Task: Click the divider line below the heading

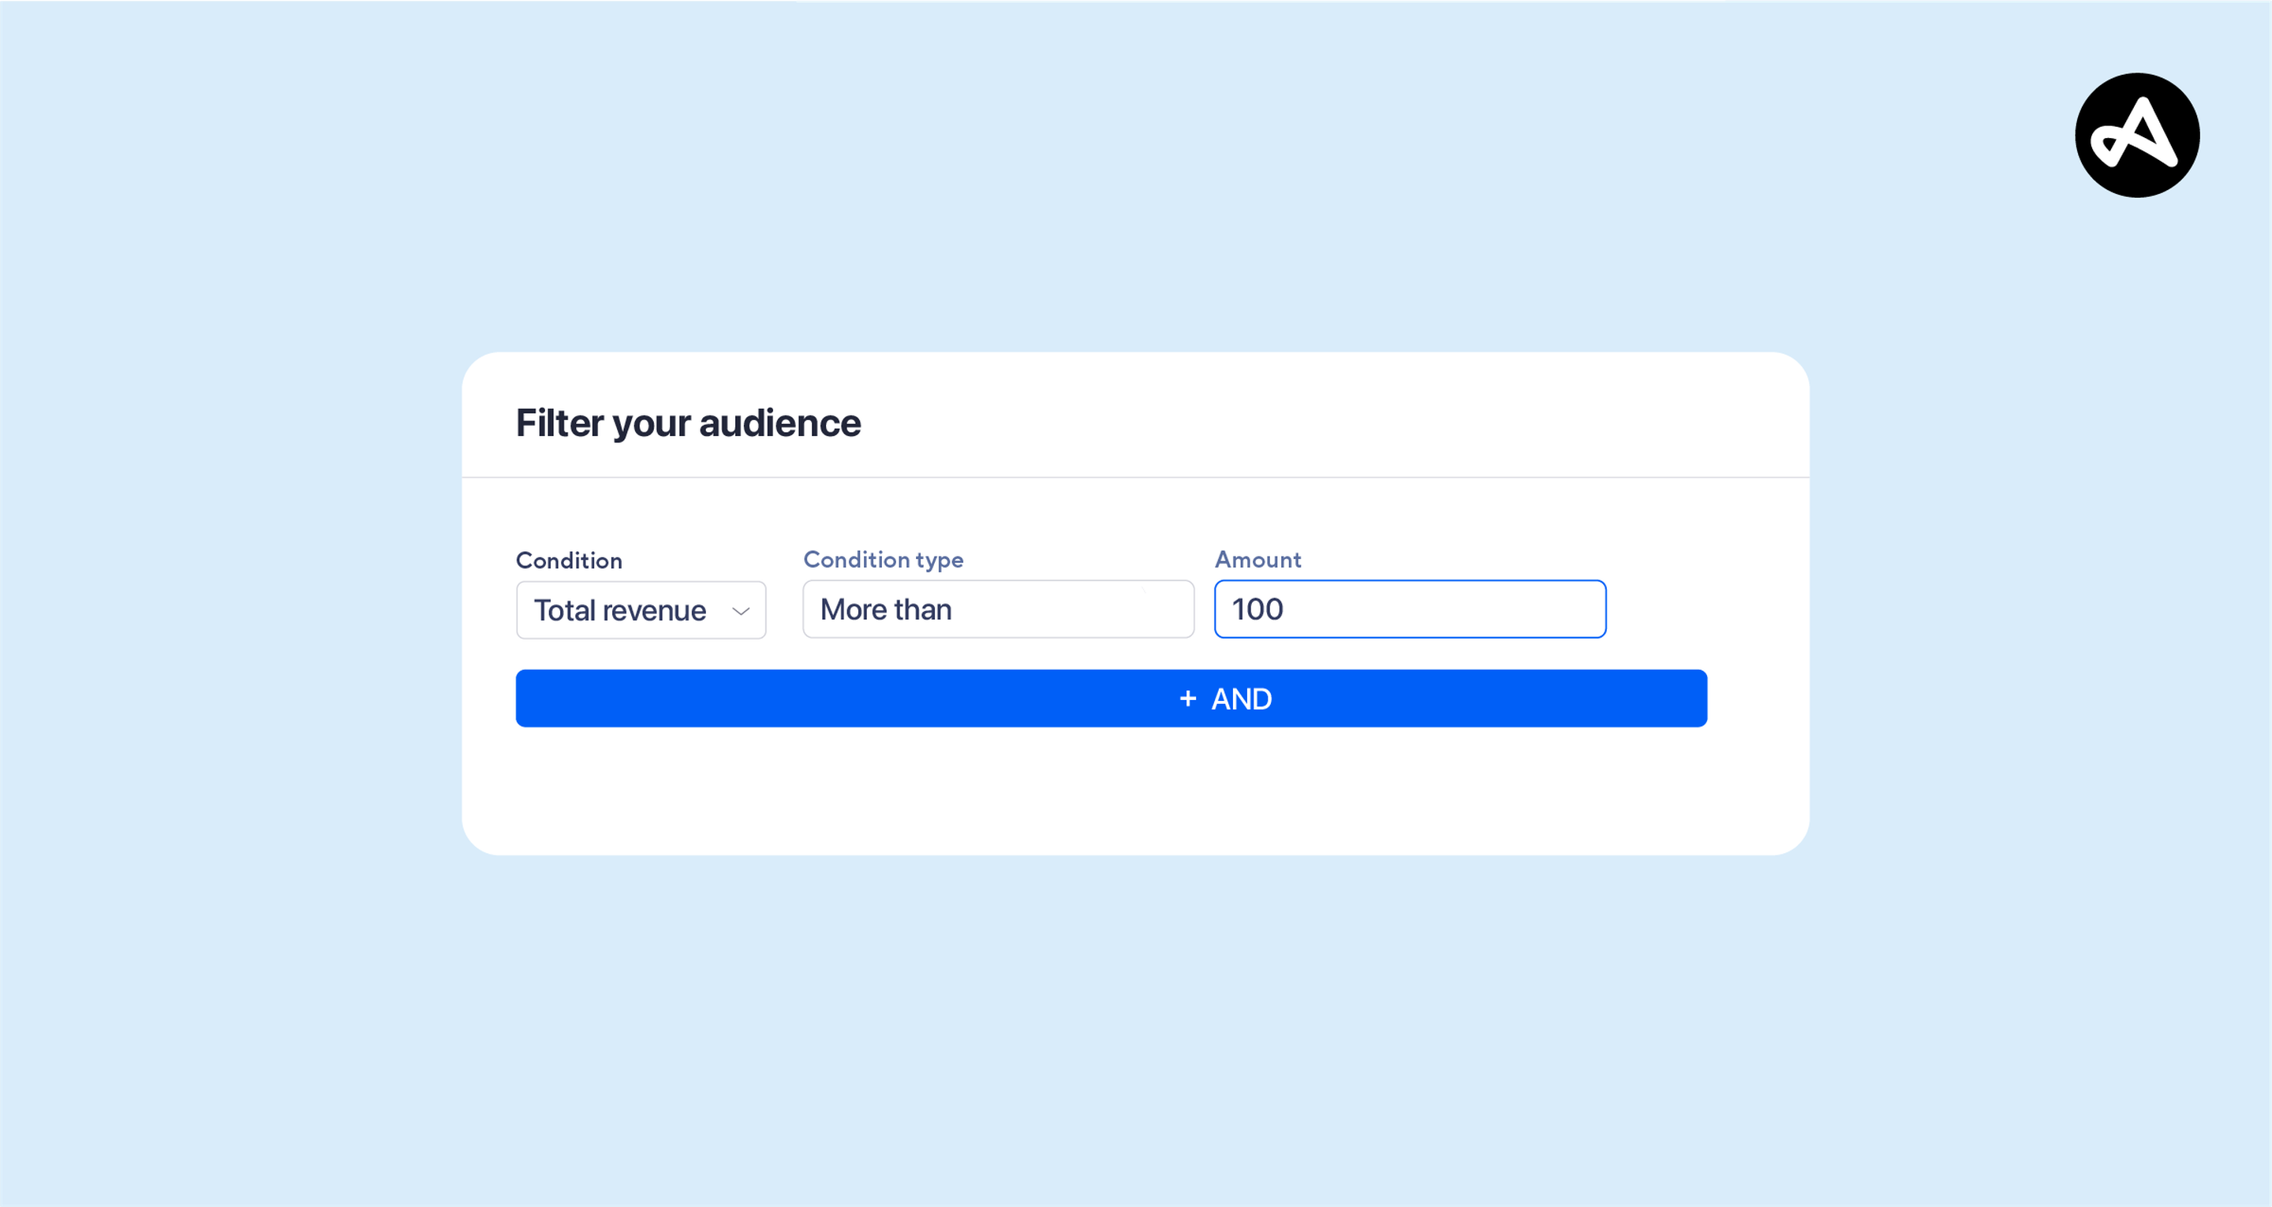Action: click(1135, 477)
